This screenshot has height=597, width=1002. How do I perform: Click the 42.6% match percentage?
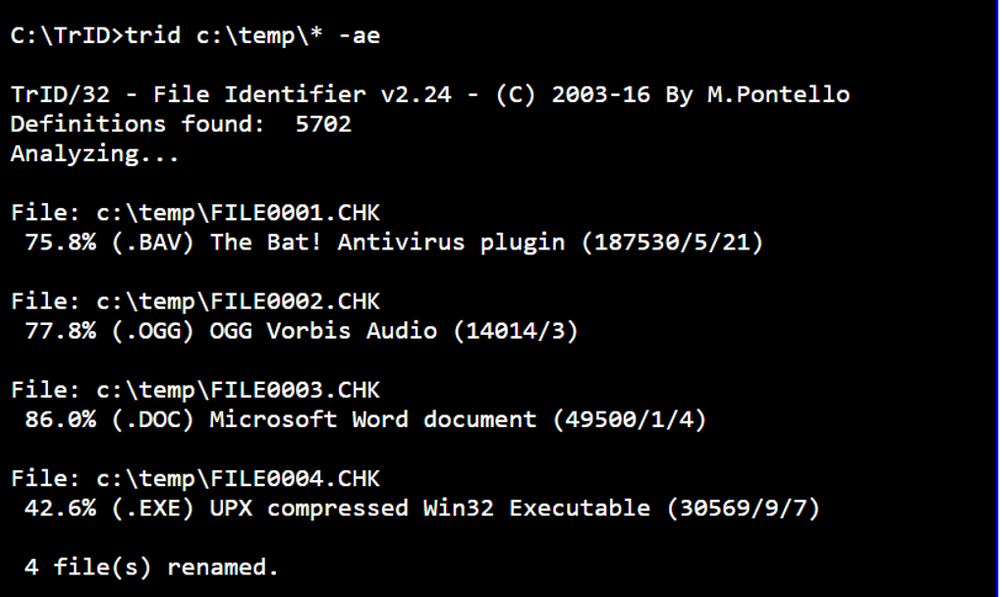(x=60, y=509)
